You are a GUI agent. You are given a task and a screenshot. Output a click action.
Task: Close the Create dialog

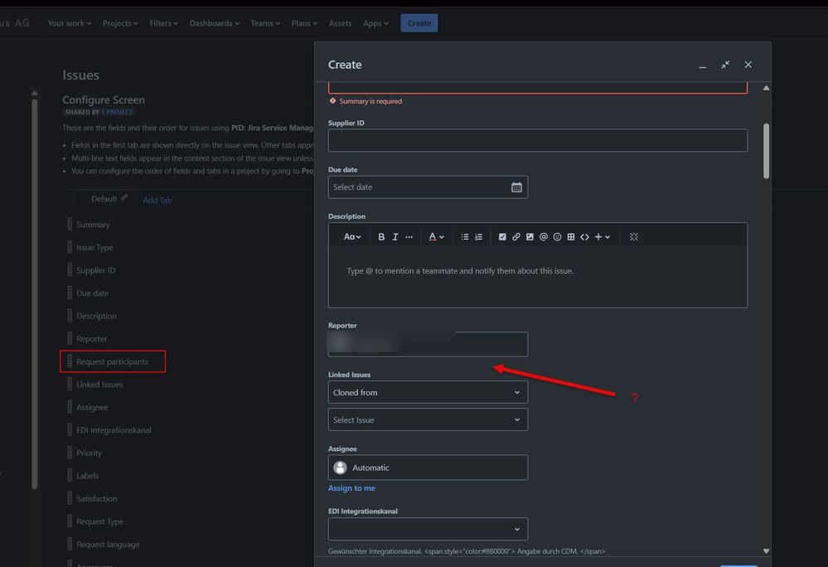pyautogui.click(x=748, y=65)
